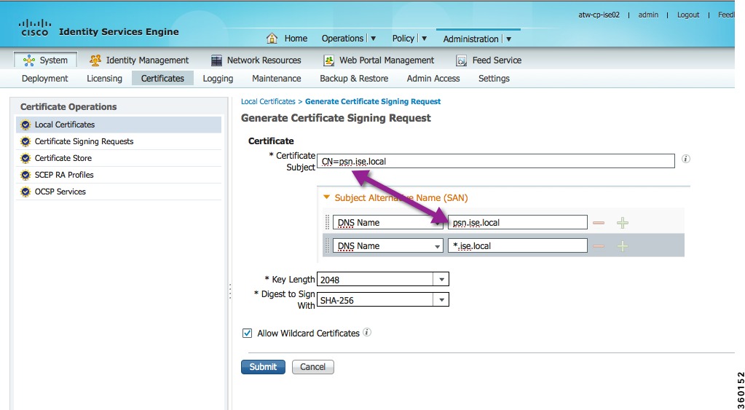745x410 pixels.
Task: Click the Identity Management people icon
Action: pos(95,60)
